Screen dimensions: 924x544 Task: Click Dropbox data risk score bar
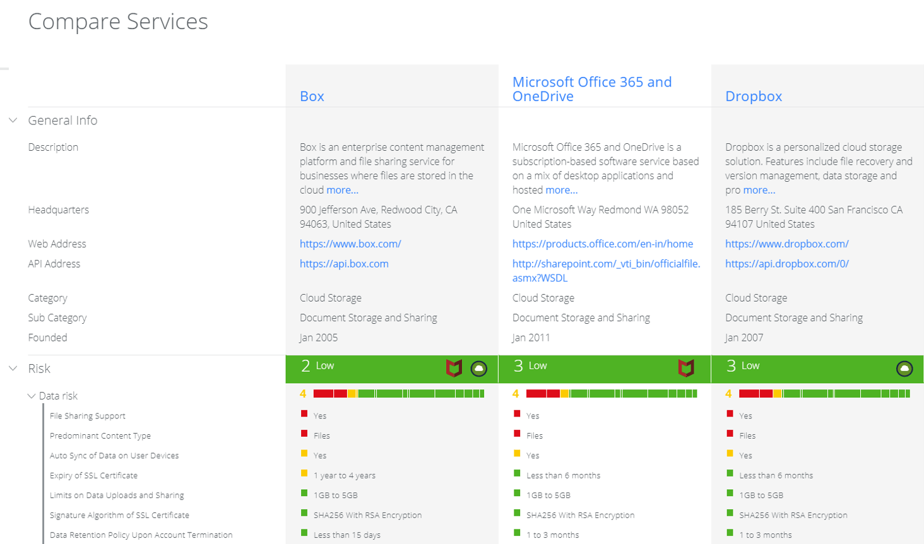coord(824,394)
